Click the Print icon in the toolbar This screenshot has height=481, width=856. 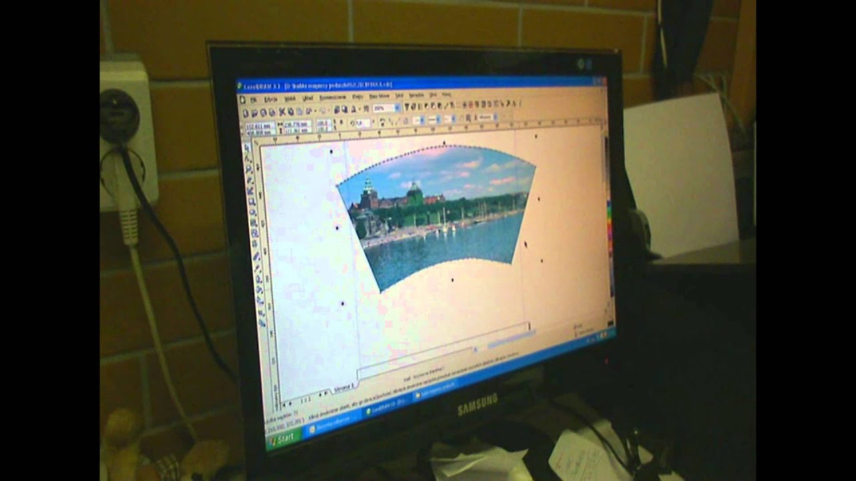point(272,112)
